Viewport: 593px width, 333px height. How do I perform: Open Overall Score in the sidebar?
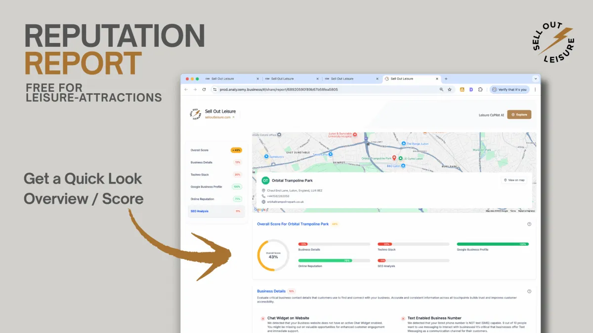pyautogui.click(x=216, y=150)
